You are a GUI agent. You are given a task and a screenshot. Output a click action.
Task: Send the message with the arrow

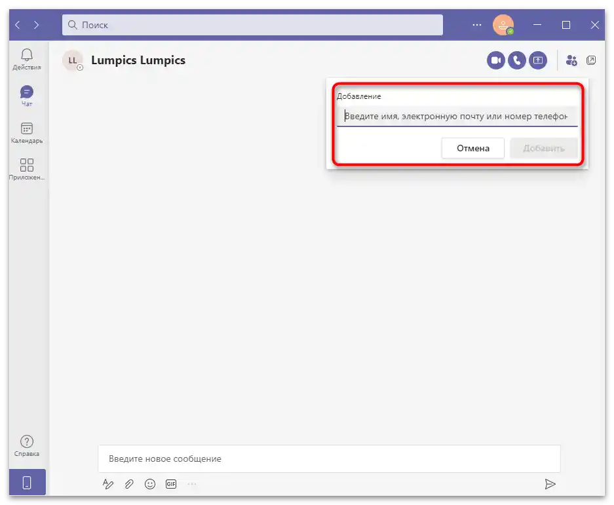tap(550, 484)
